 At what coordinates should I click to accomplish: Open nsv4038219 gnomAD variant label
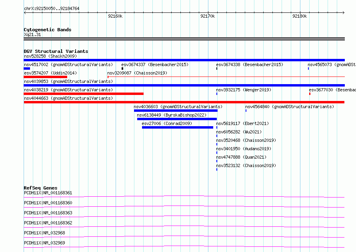(x=68, y=90)
